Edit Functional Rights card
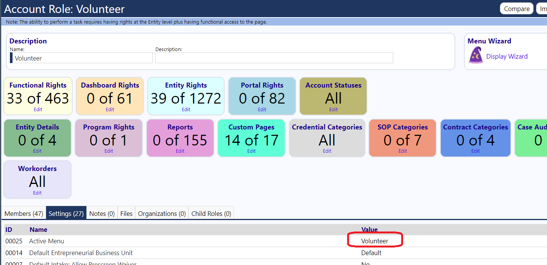 tap(38, 109)
